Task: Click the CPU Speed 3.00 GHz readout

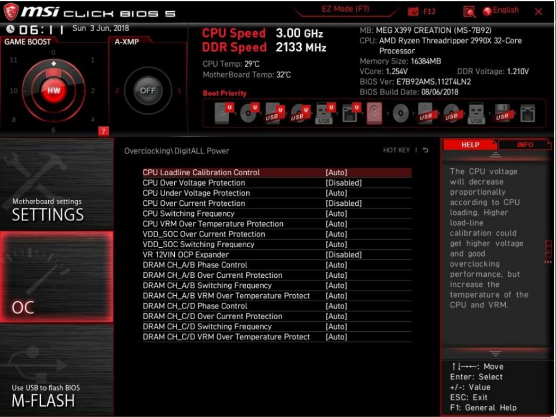Action: click(263, 33)
